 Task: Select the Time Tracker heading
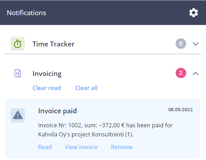(x=53, y=44)
